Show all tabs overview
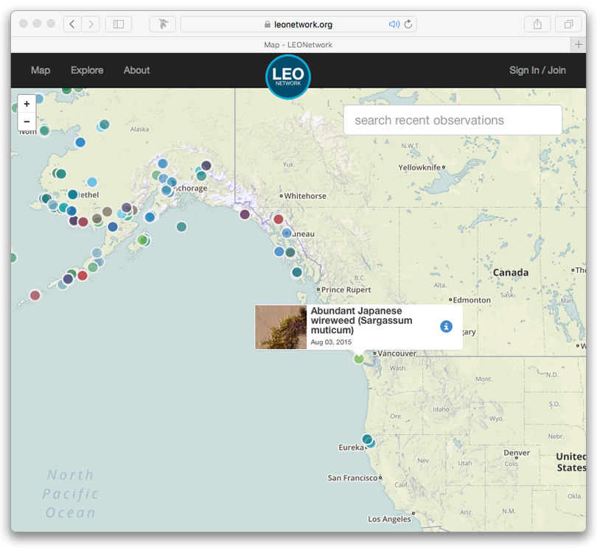Screen dimensions: 597x550 coord(568,24)
